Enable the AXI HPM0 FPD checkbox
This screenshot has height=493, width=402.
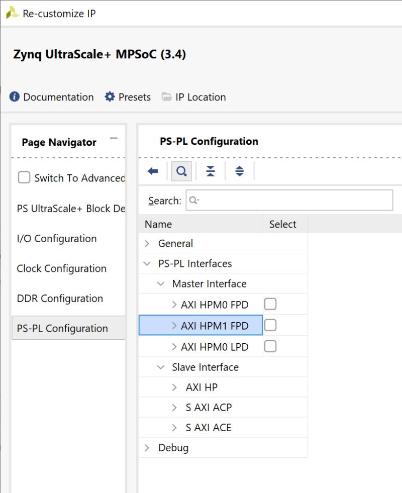[x=270, y=304]
